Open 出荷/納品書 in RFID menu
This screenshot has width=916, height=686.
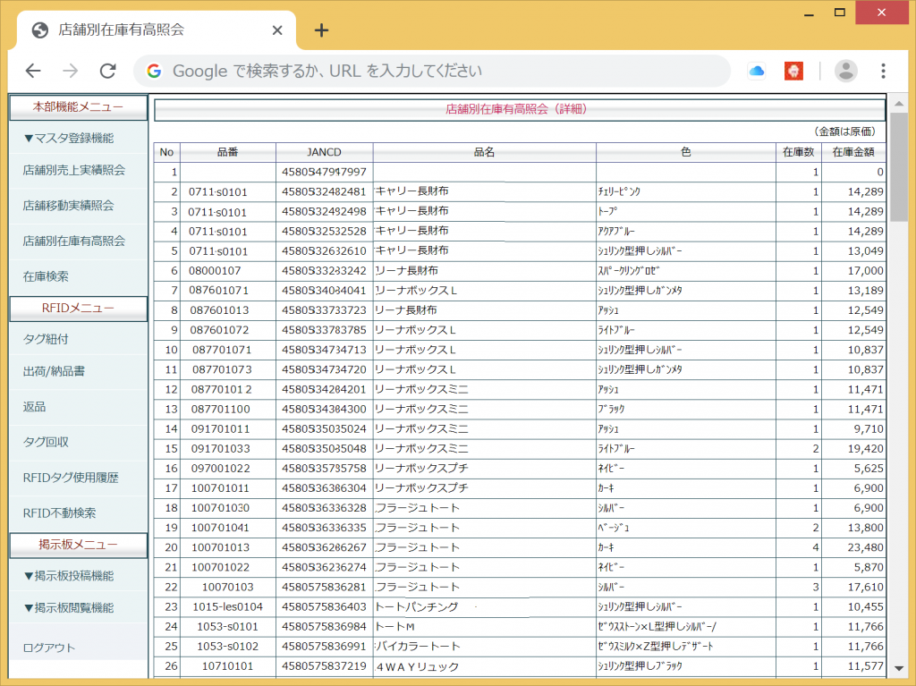click(x=54, y=371)
